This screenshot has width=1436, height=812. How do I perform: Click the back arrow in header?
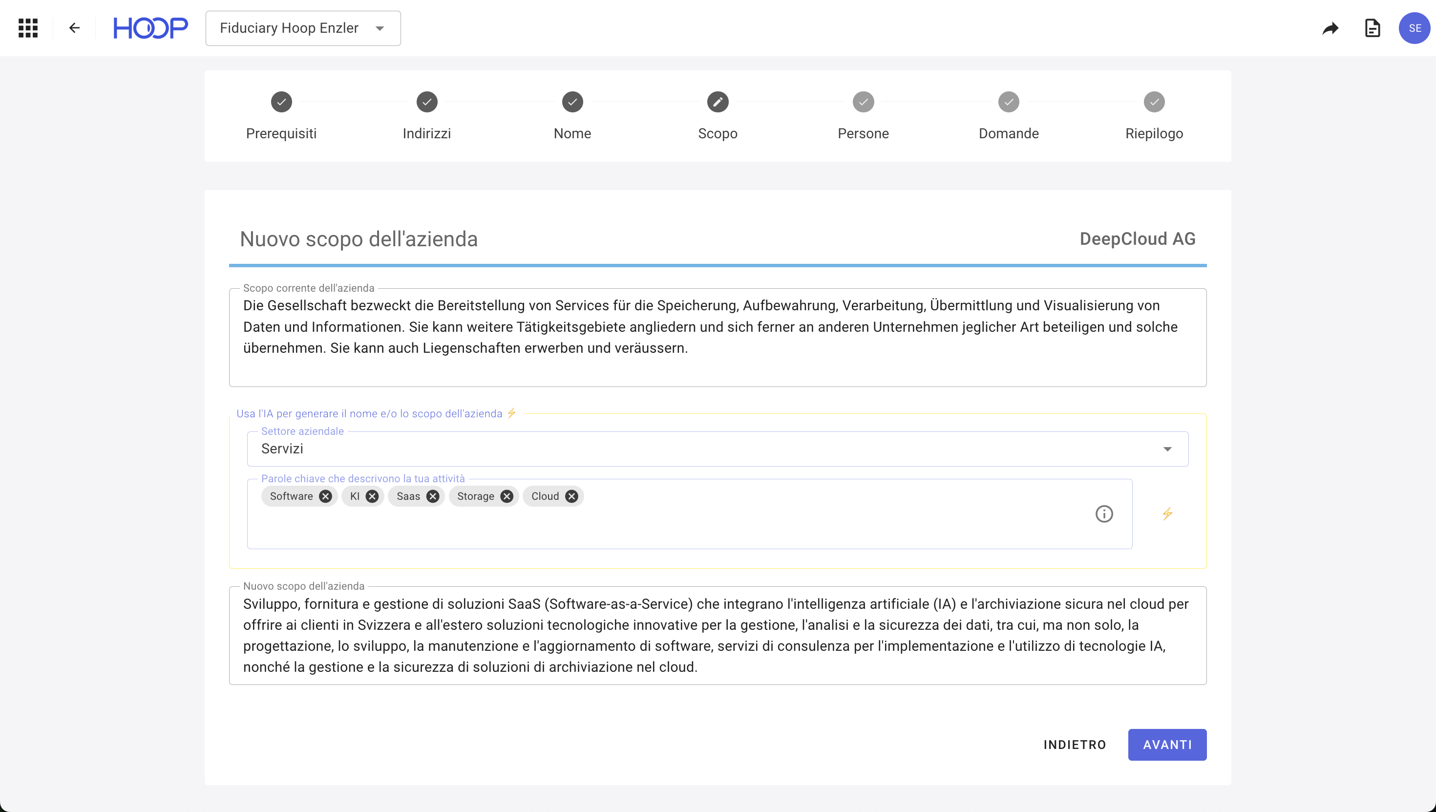[74, 28]
